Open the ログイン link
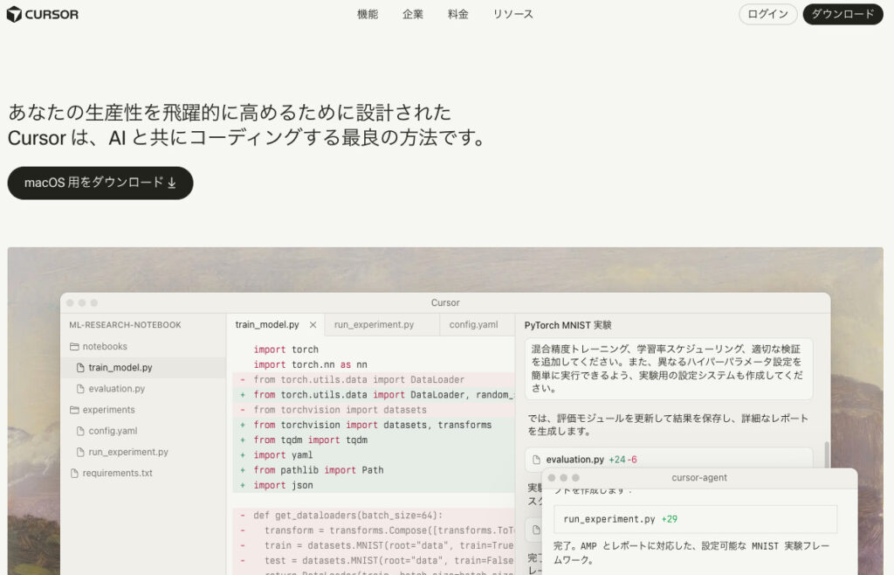 tap(767, 14)
